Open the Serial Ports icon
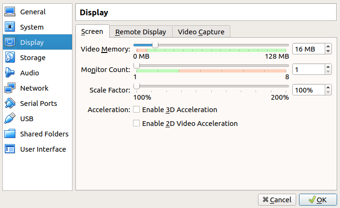 [10, 104]
